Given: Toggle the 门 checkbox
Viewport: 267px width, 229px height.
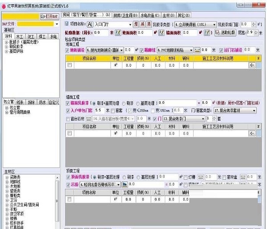Looking at the screenshot, I should click(x=155, y=119).
